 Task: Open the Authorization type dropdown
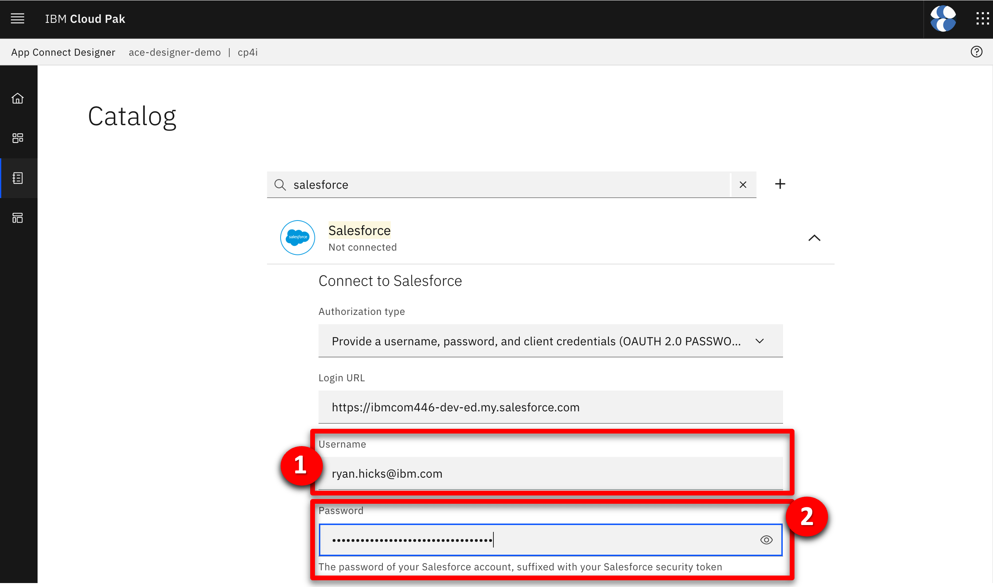(x=550, y=341)
